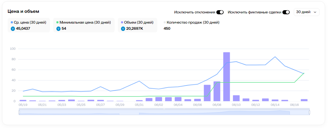Screen dimensions: 328x128
Task: Click the blue Ср. цена legend square
Action: (x=12, y=22)
